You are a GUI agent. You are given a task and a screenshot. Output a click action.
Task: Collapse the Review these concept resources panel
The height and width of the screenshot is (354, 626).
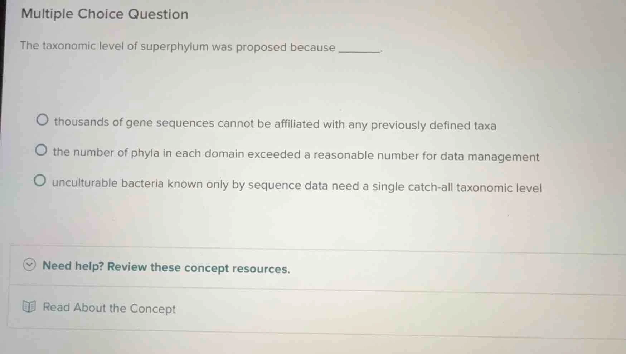(166, 267)
